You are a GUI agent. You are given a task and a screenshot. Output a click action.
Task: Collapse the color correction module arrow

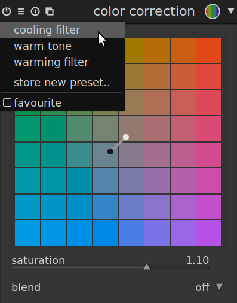click(x=231, y=10)
